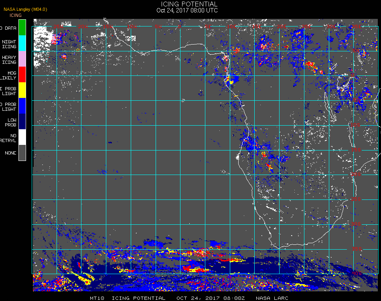Click the 5E longitude label
The height and width of the screenshot is (301, 381).
(x=208, y=26)
